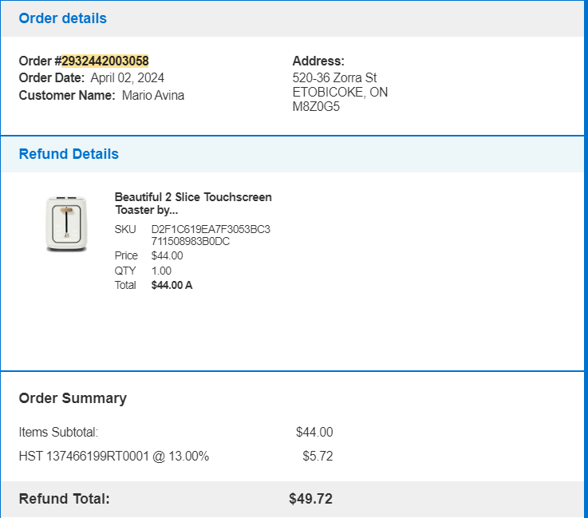This screenshot has width=588, height=518.
Task: Click the bold item total $44.00 A
Action: pyautogui.click(x=172, y=286)
